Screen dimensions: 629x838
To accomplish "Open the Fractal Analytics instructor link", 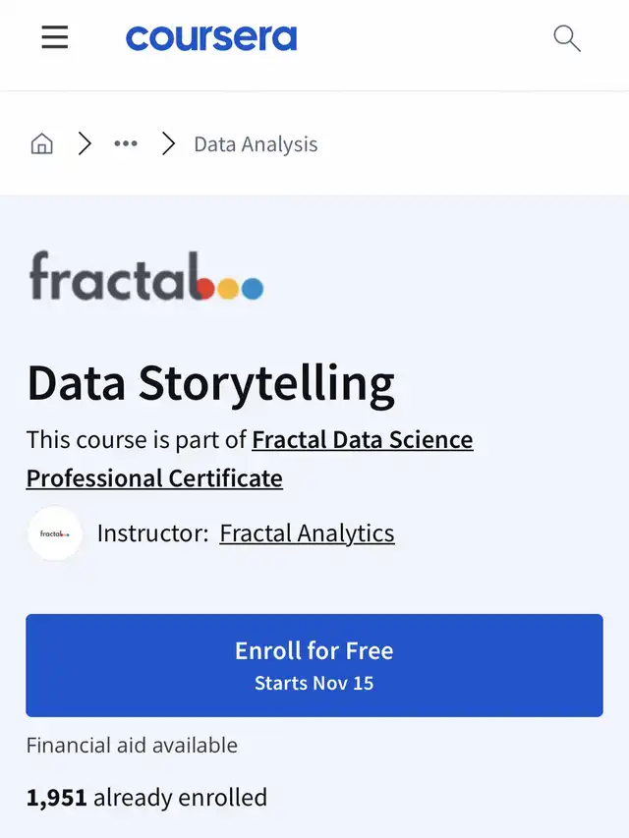I will click(x=307, y=533).
